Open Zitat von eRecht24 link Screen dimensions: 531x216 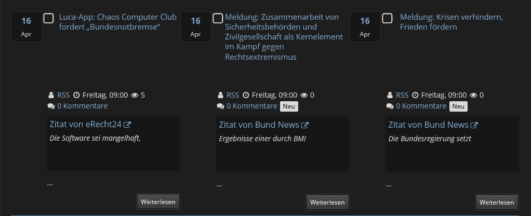(x=85, y=125)
